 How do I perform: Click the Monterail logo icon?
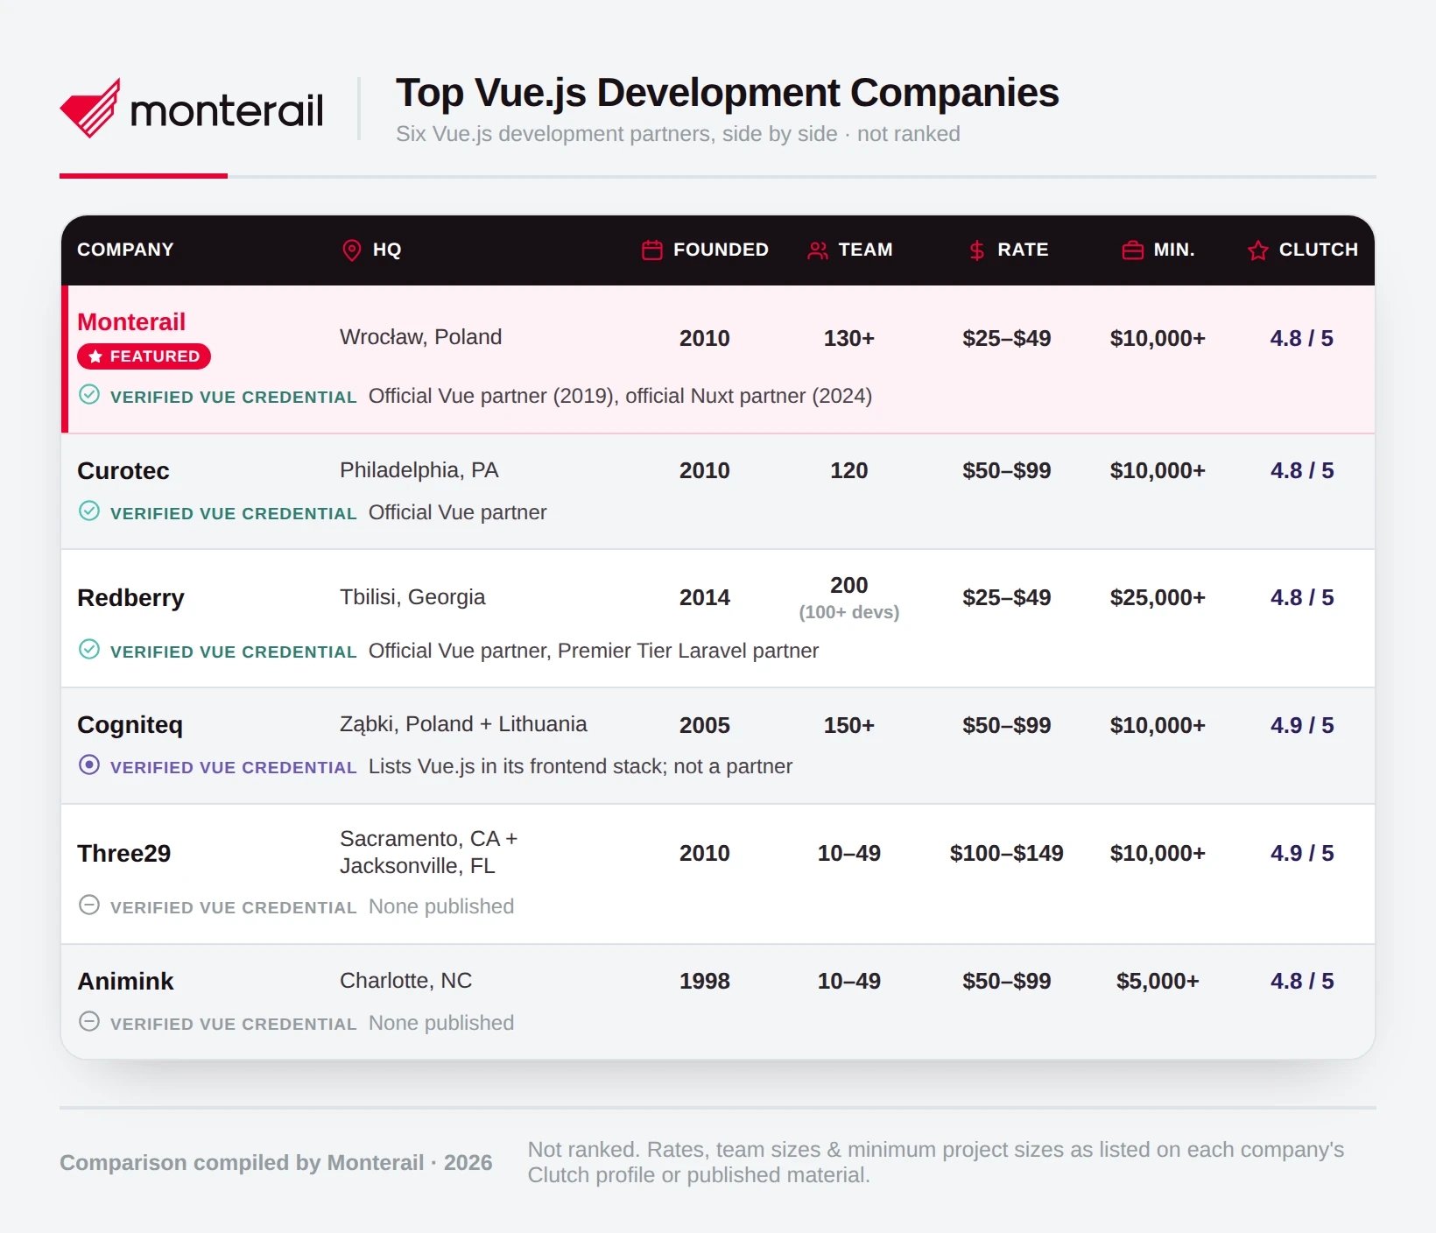(x=90, y=109)
